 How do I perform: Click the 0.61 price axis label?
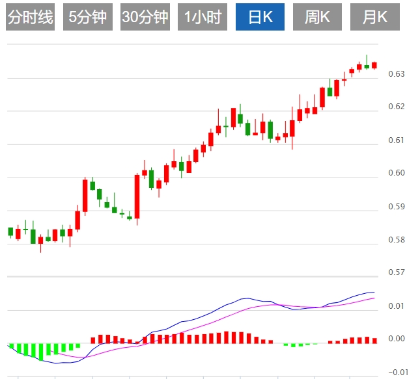coord(396,140)
